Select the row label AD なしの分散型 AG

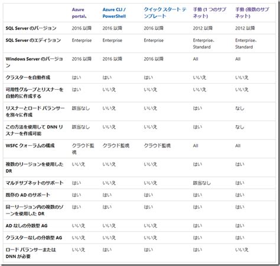[x=27, y=226]
